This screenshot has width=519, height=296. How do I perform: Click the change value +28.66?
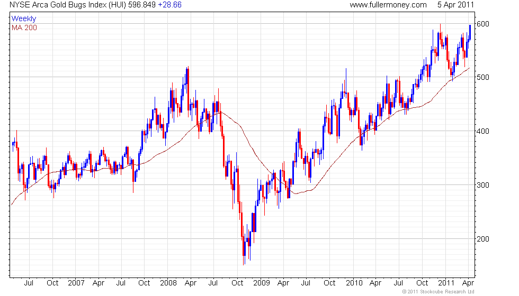[x=170, y=5]
